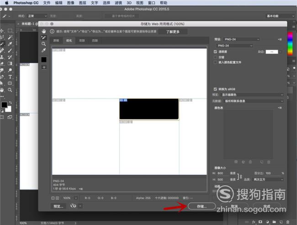Click the Screen Mode icon in Photoshop toolbox

coord(10,117)
